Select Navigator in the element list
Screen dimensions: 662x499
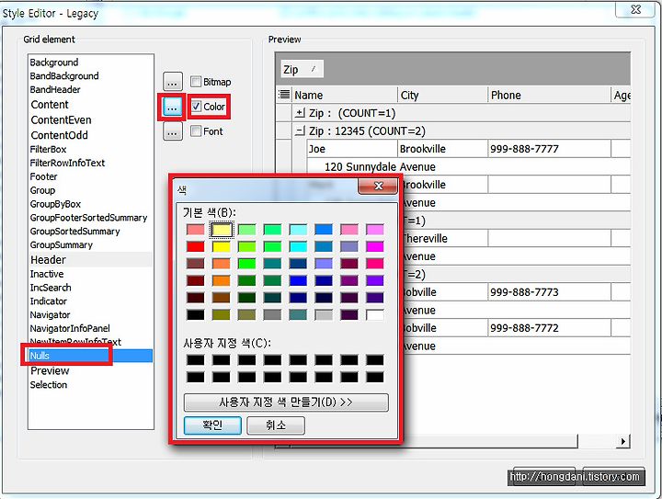pos(90,314)
